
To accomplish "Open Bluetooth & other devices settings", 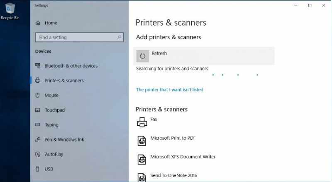I will (71, 66).
